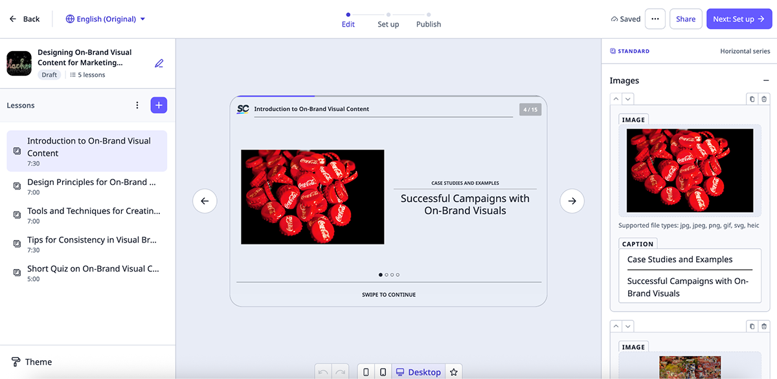Click the pencil icon to edit the course title
The image size is (777, 379).
click(159, 63)
